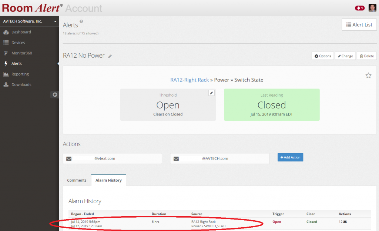Delete the RA12 No Power alert
Screen dimensions: 379x231
(366, 56)
